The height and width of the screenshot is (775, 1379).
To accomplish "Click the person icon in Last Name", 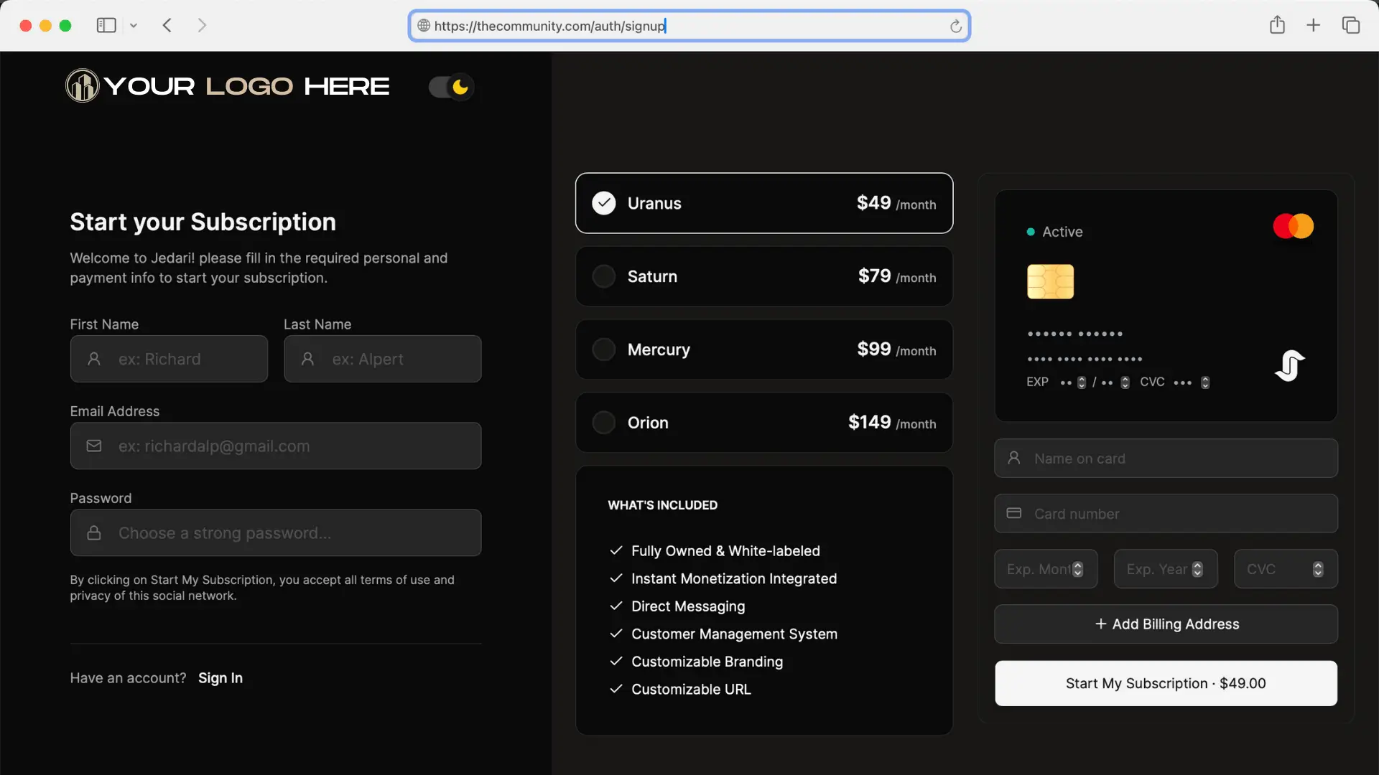I will tap(307, 359).
